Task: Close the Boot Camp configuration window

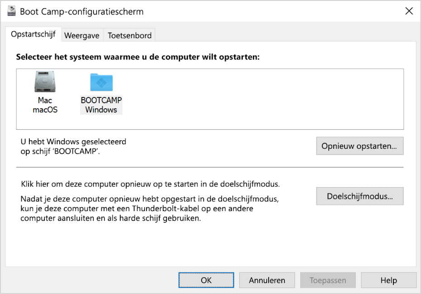Action: [409, 11]
